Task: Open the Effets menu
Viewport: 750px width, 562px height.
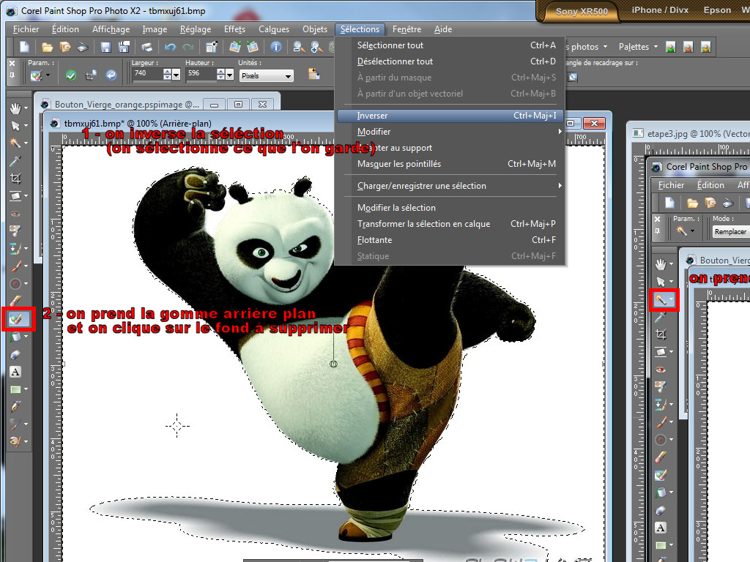Action: click(234, 29)
